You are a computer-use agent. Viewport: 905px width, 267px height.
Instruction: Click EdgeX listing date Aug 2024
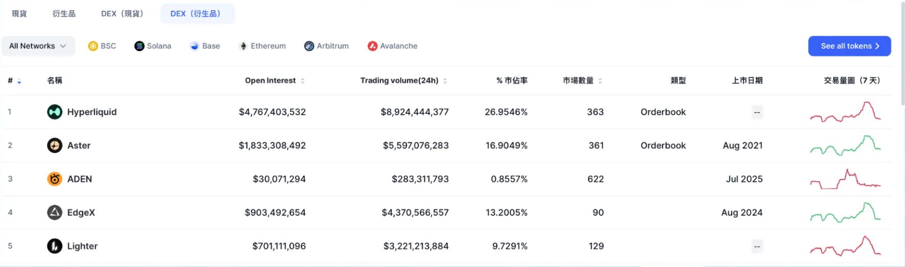(x=742, y=212)
